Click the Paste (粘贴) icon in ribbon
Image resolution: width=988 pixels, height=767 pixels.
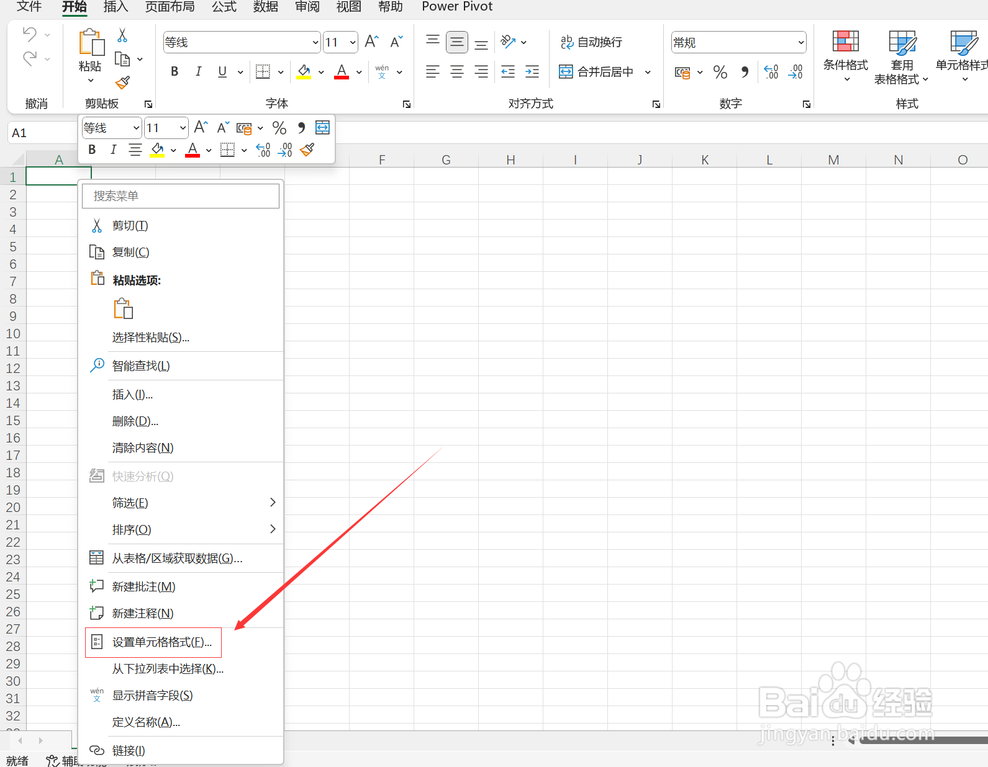click(91, 42)
